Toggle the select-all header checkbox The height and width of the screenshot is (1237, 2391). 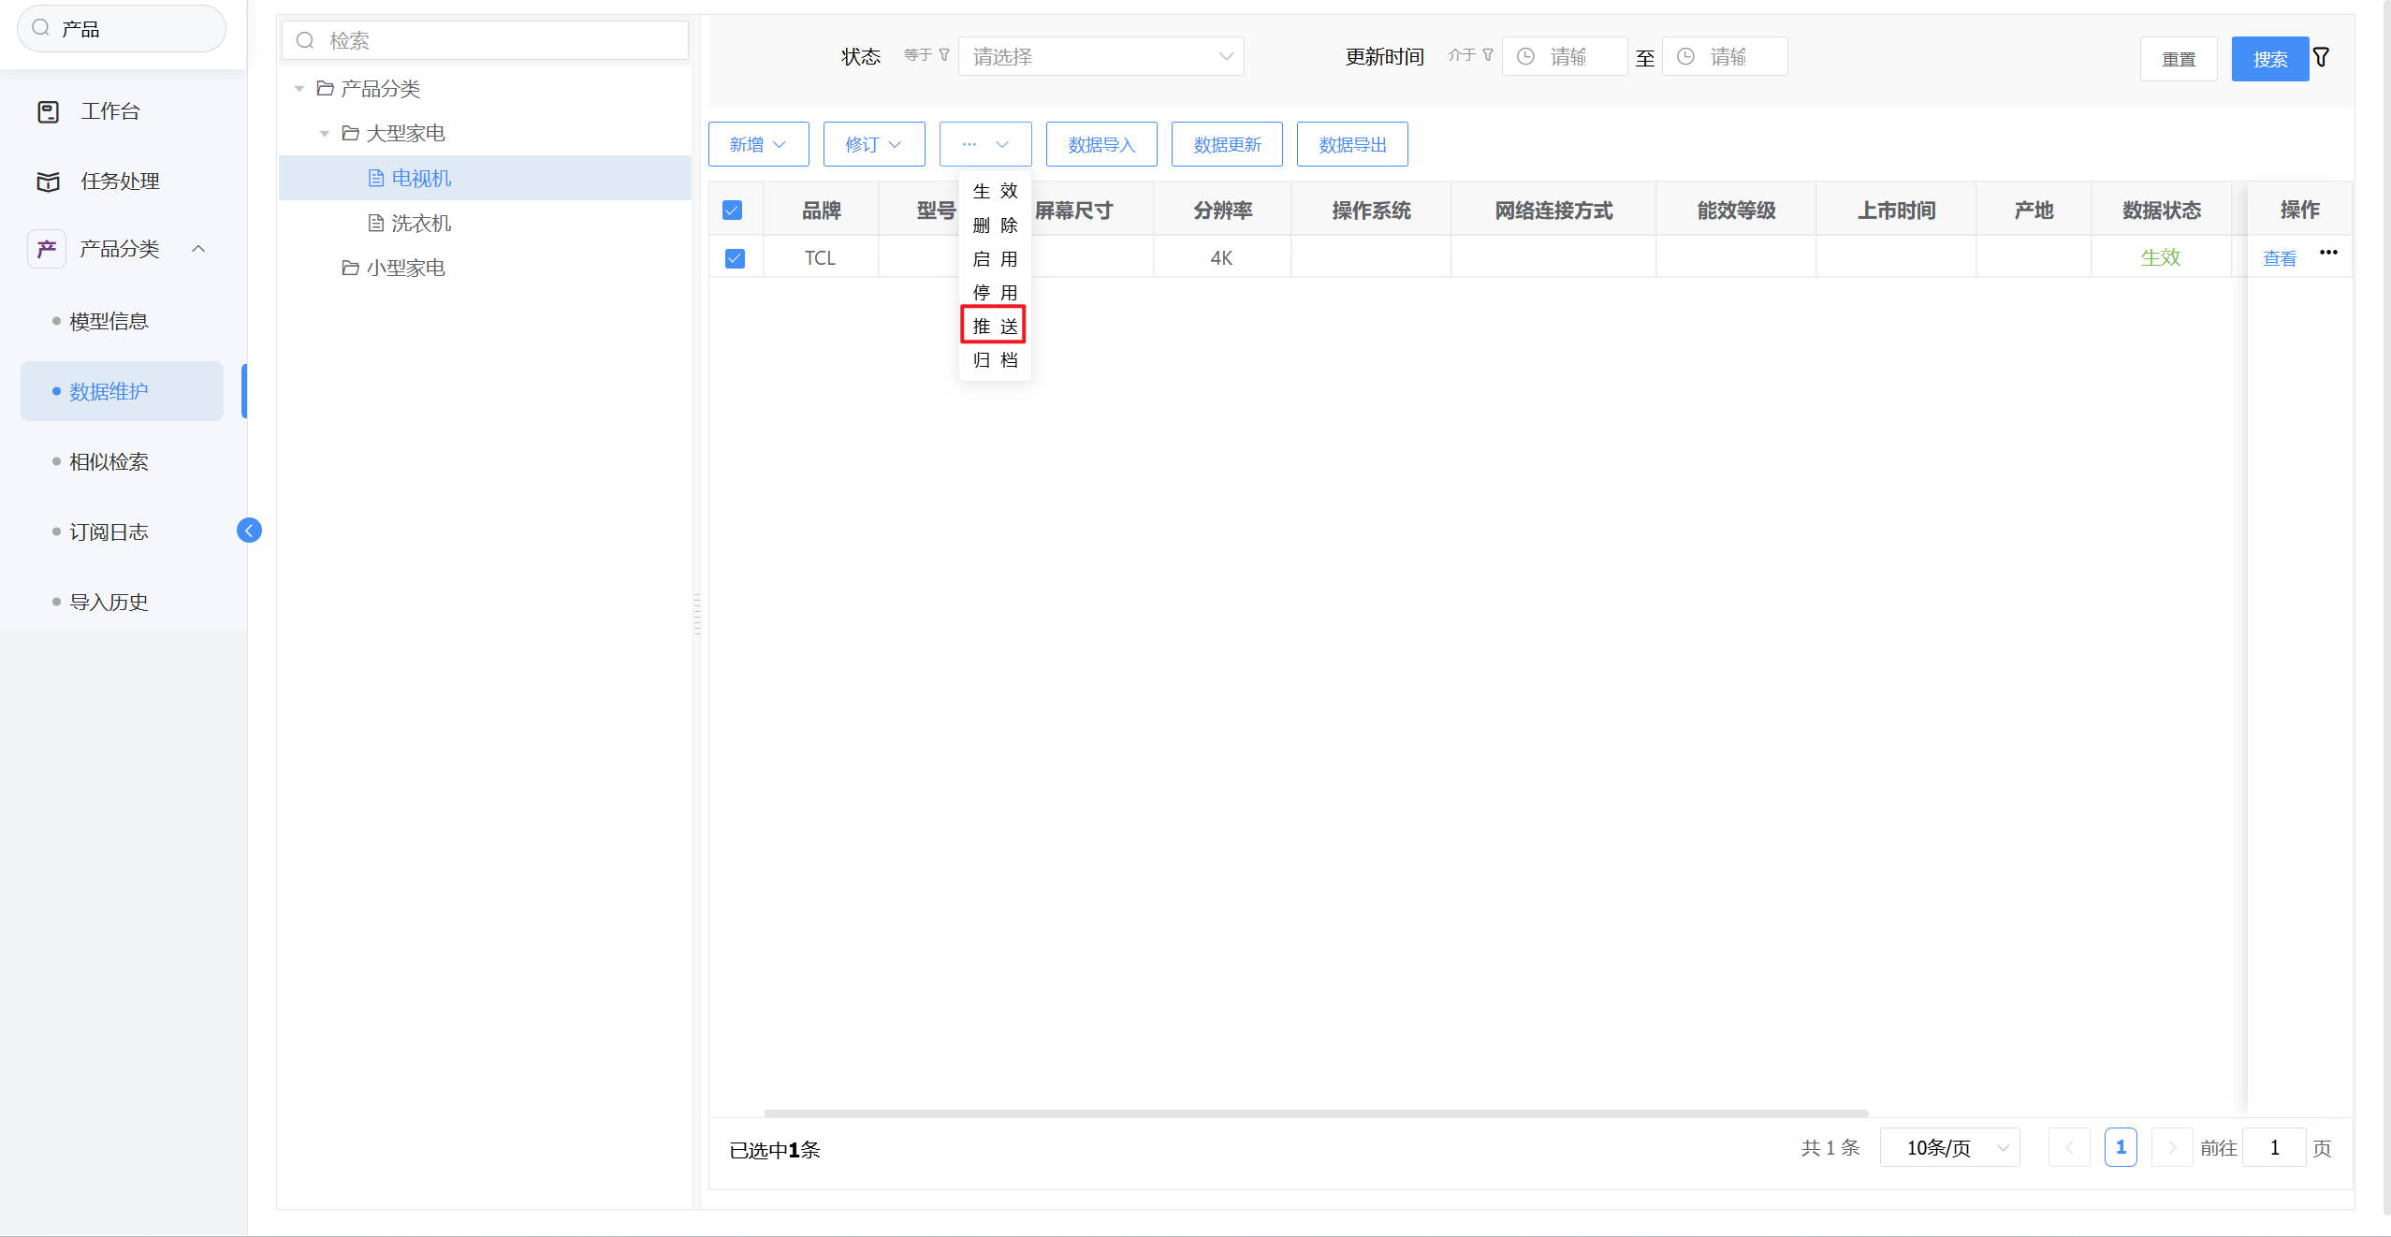pos(733,211)
